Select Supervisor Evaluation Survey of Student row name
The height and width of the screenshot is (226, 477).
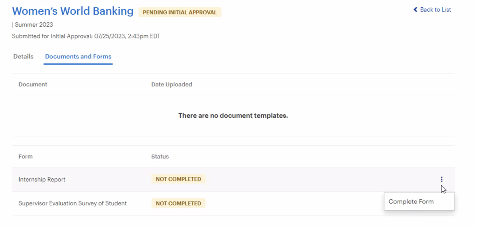click(x=73, y=203)
